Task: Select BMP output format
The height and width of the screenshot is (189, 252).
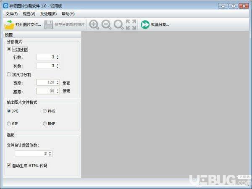Action: pos(45,123)
